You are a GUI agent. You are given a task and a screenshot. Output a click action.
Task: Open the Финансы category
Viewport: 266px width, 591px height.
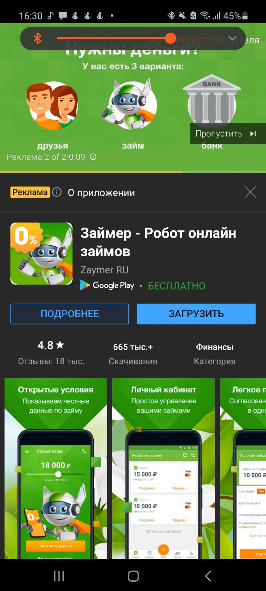coord(215,347)
